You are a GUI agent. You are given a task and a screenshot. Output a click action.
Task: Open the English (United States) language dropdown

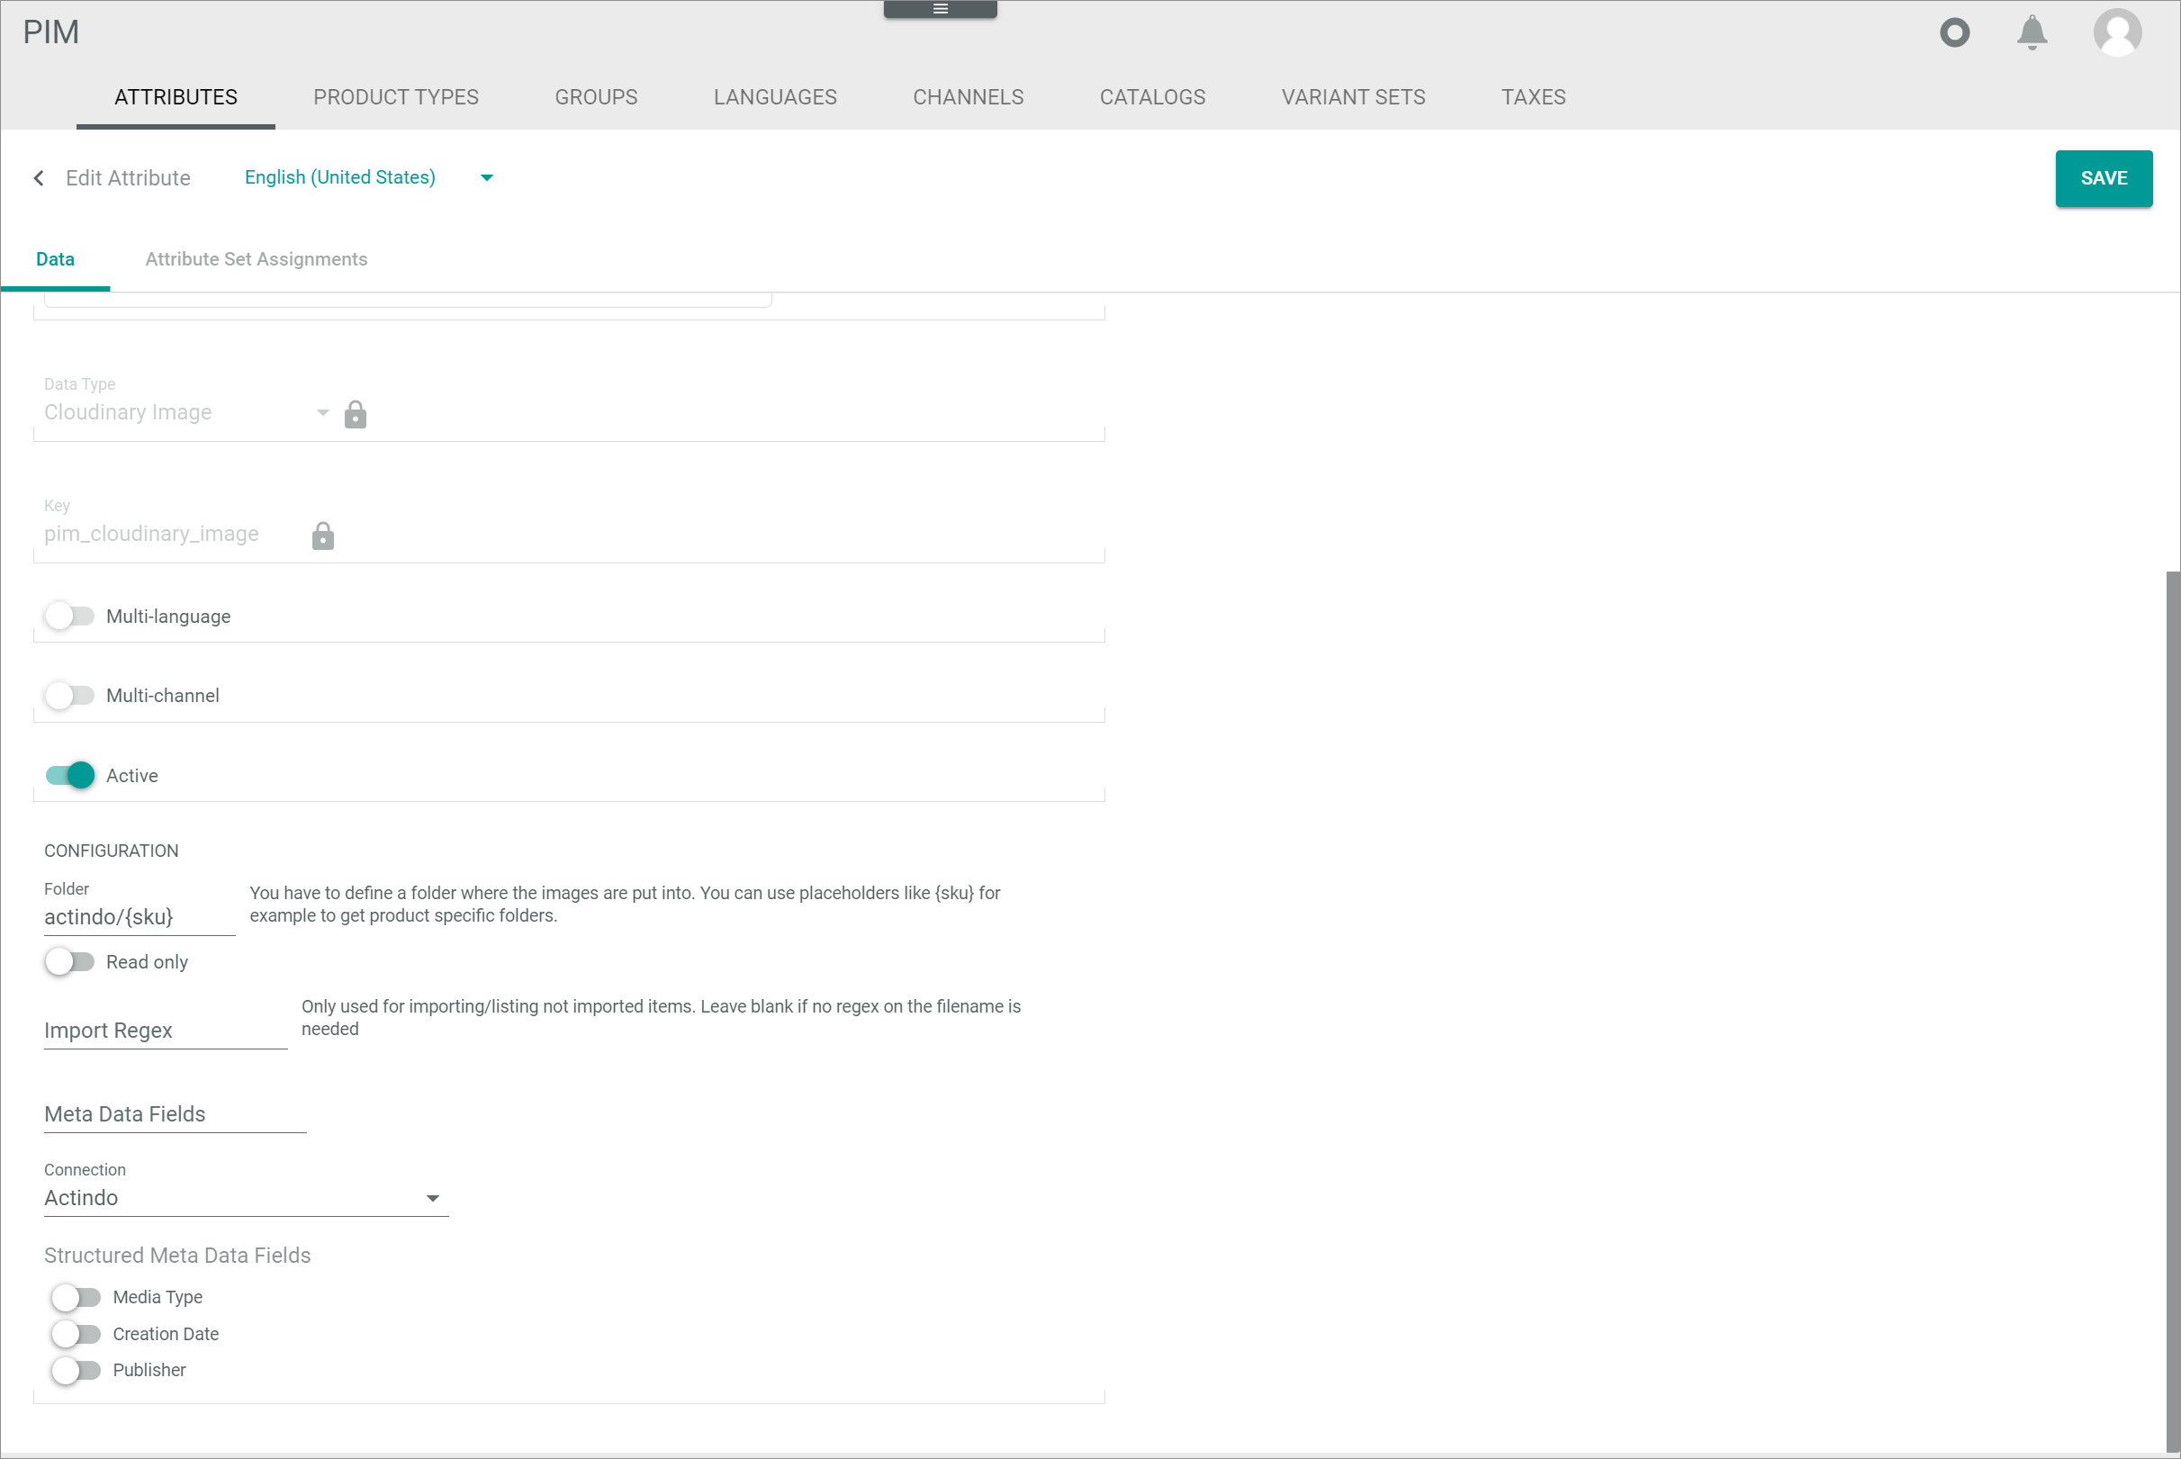tap(368, 177)
